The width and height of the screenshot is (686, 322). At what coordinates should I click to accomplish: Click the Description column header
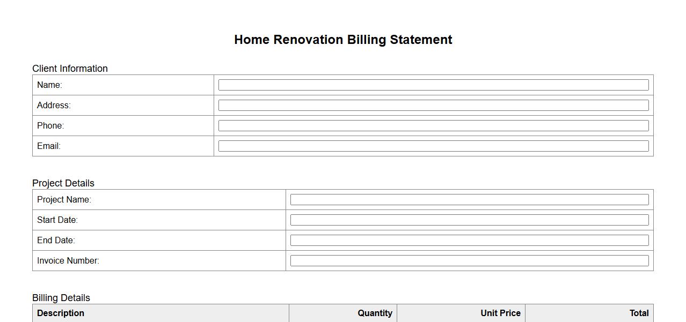[x=61, y=313]
